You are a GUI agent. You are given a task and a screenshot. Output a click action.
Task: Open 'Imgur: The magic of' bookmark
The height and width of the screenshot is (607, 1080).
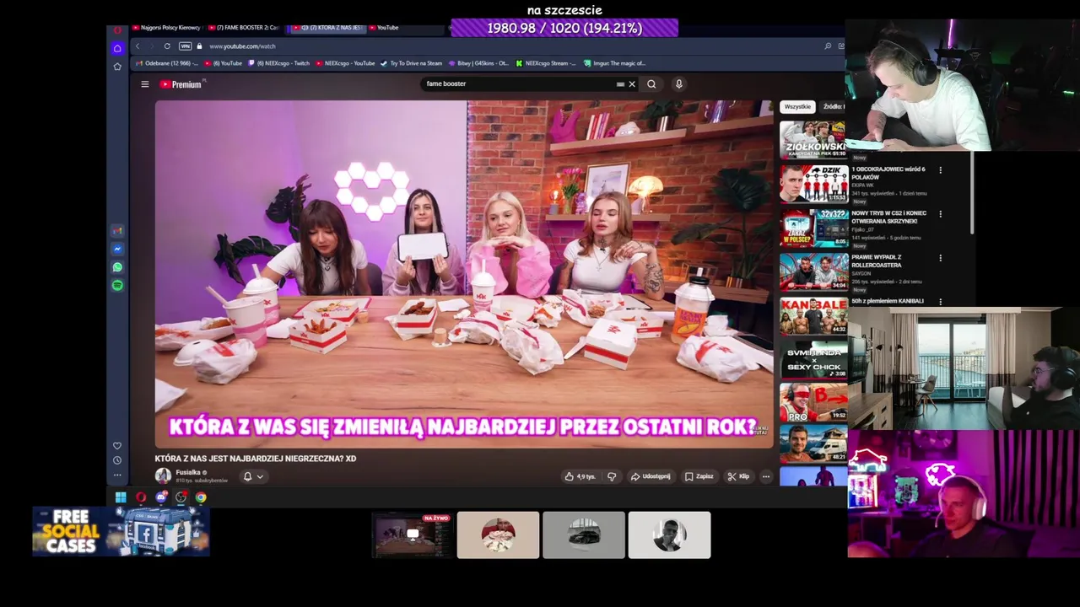[615, 63]
